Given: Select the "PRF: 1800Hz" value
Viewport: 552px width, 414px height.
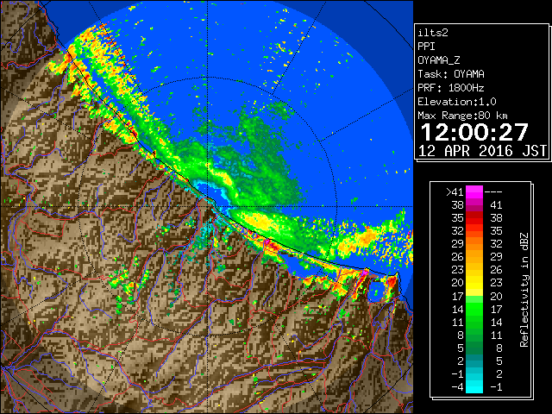Looking at the screenshot, I should click(x=451, y=88).
